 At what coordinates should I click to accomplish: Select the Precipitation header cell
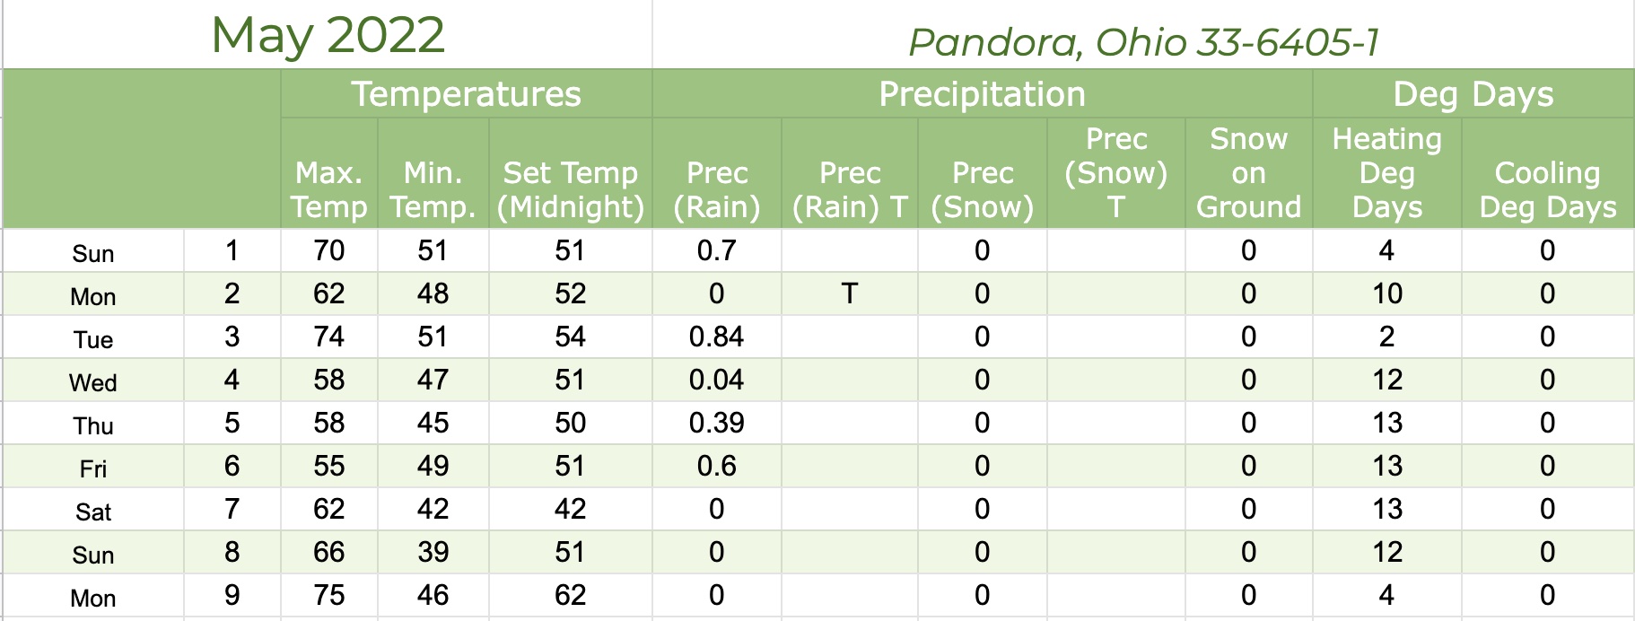click(x=983, y=94)
